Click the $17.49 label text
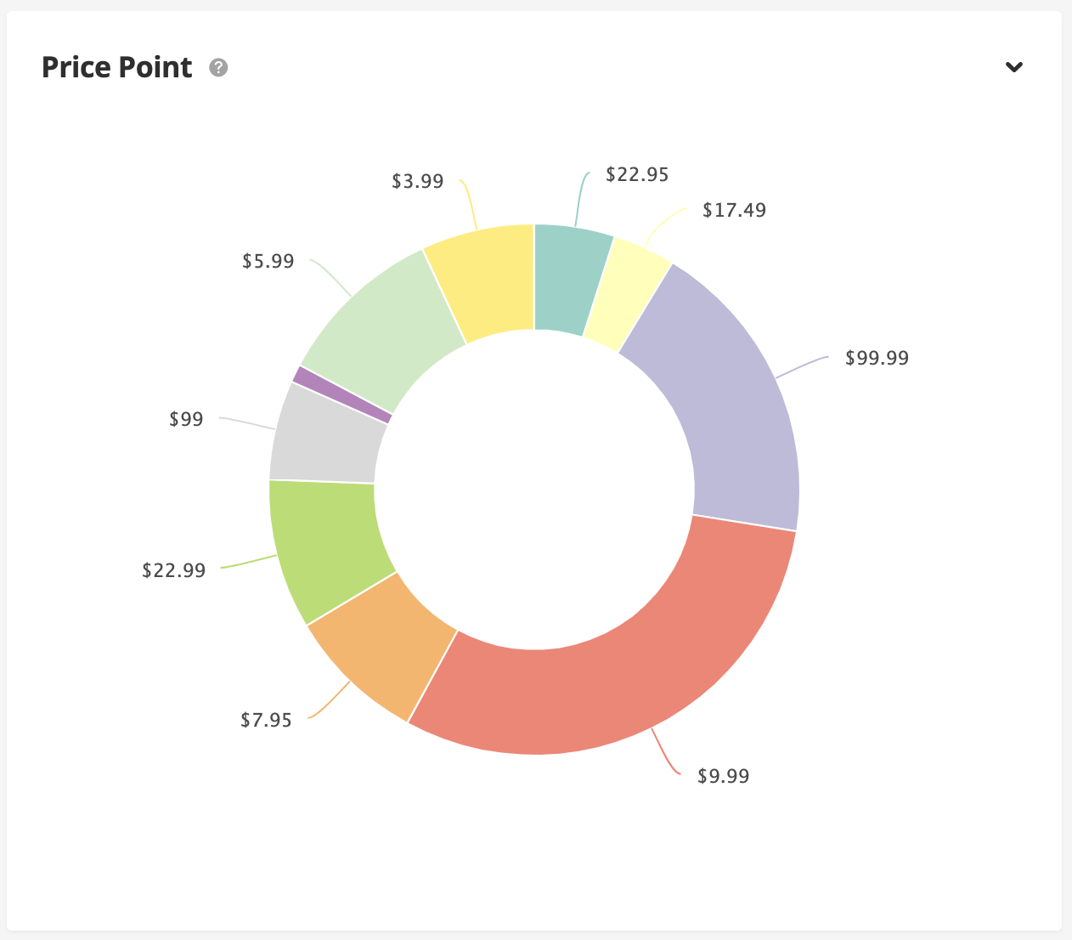The image size is (1072, 940). 734,210
